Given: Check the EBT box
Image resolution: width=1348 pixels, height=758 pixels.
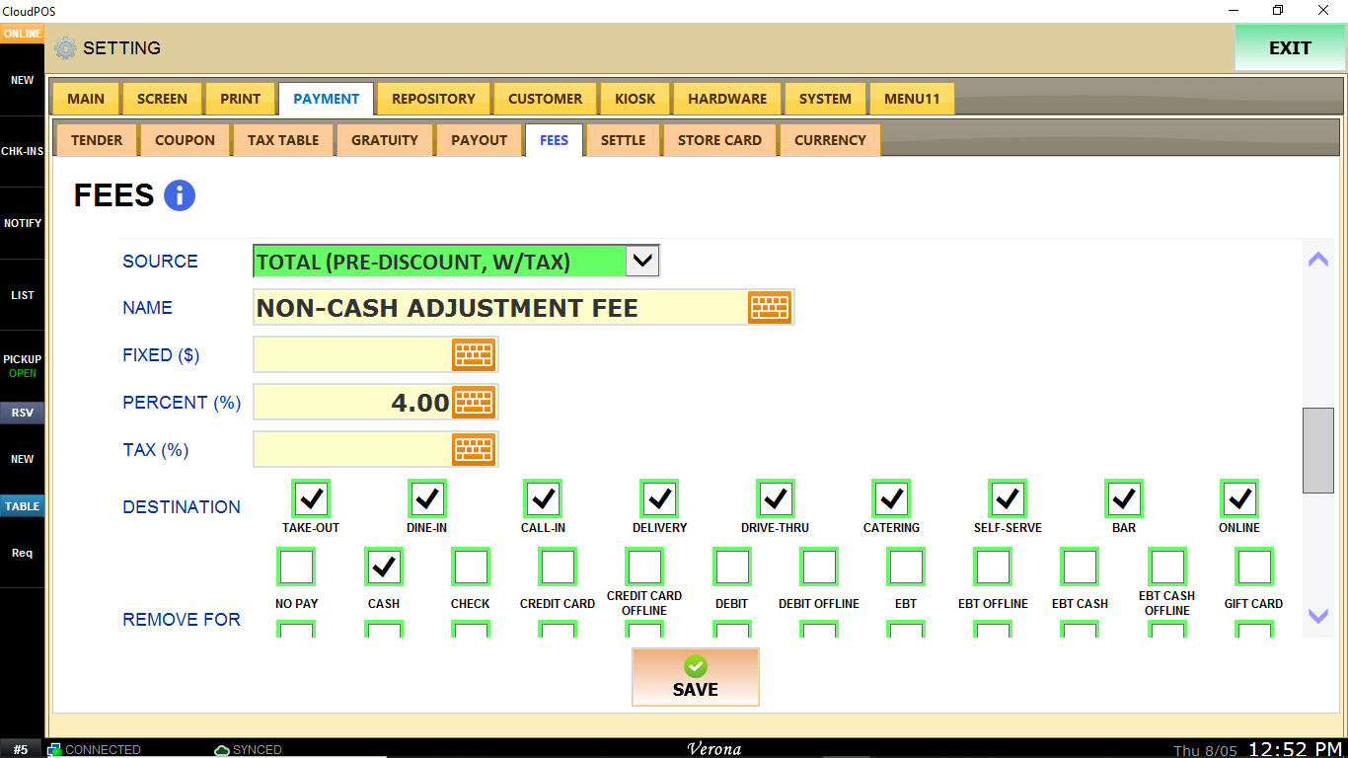Looking at the screenshot, I should click(906, 568).
